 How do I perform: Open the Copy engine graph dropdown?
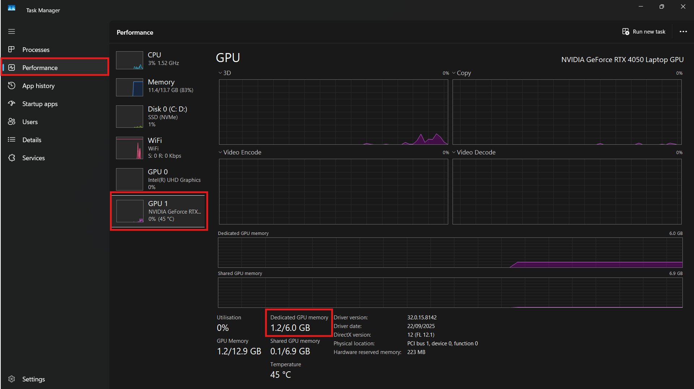[x=454, y=73]
